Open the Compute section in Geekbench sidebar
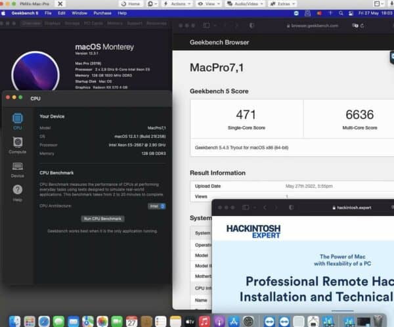394x327 pixels. [17, 145]
